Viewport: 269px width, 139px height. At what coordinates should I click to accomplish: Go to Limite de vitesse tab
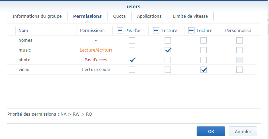tap(190, 16)
